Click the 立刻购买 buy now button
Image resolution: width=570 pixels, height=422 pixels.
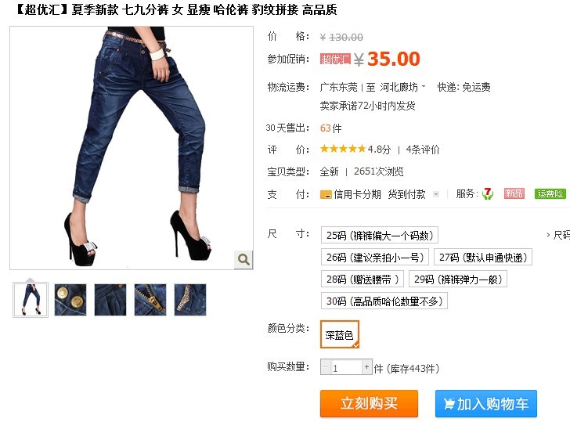coord(369,403)
